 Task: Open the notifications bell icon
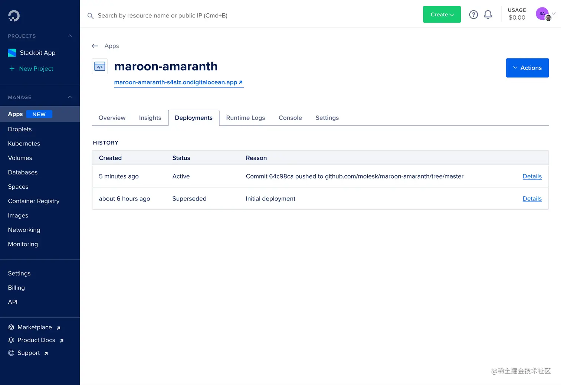(488, 14)
